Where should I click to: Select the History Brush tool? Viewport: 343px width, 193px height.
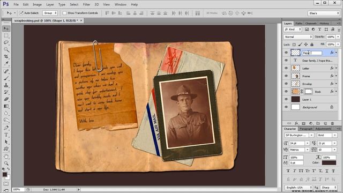tap(6, 92)
